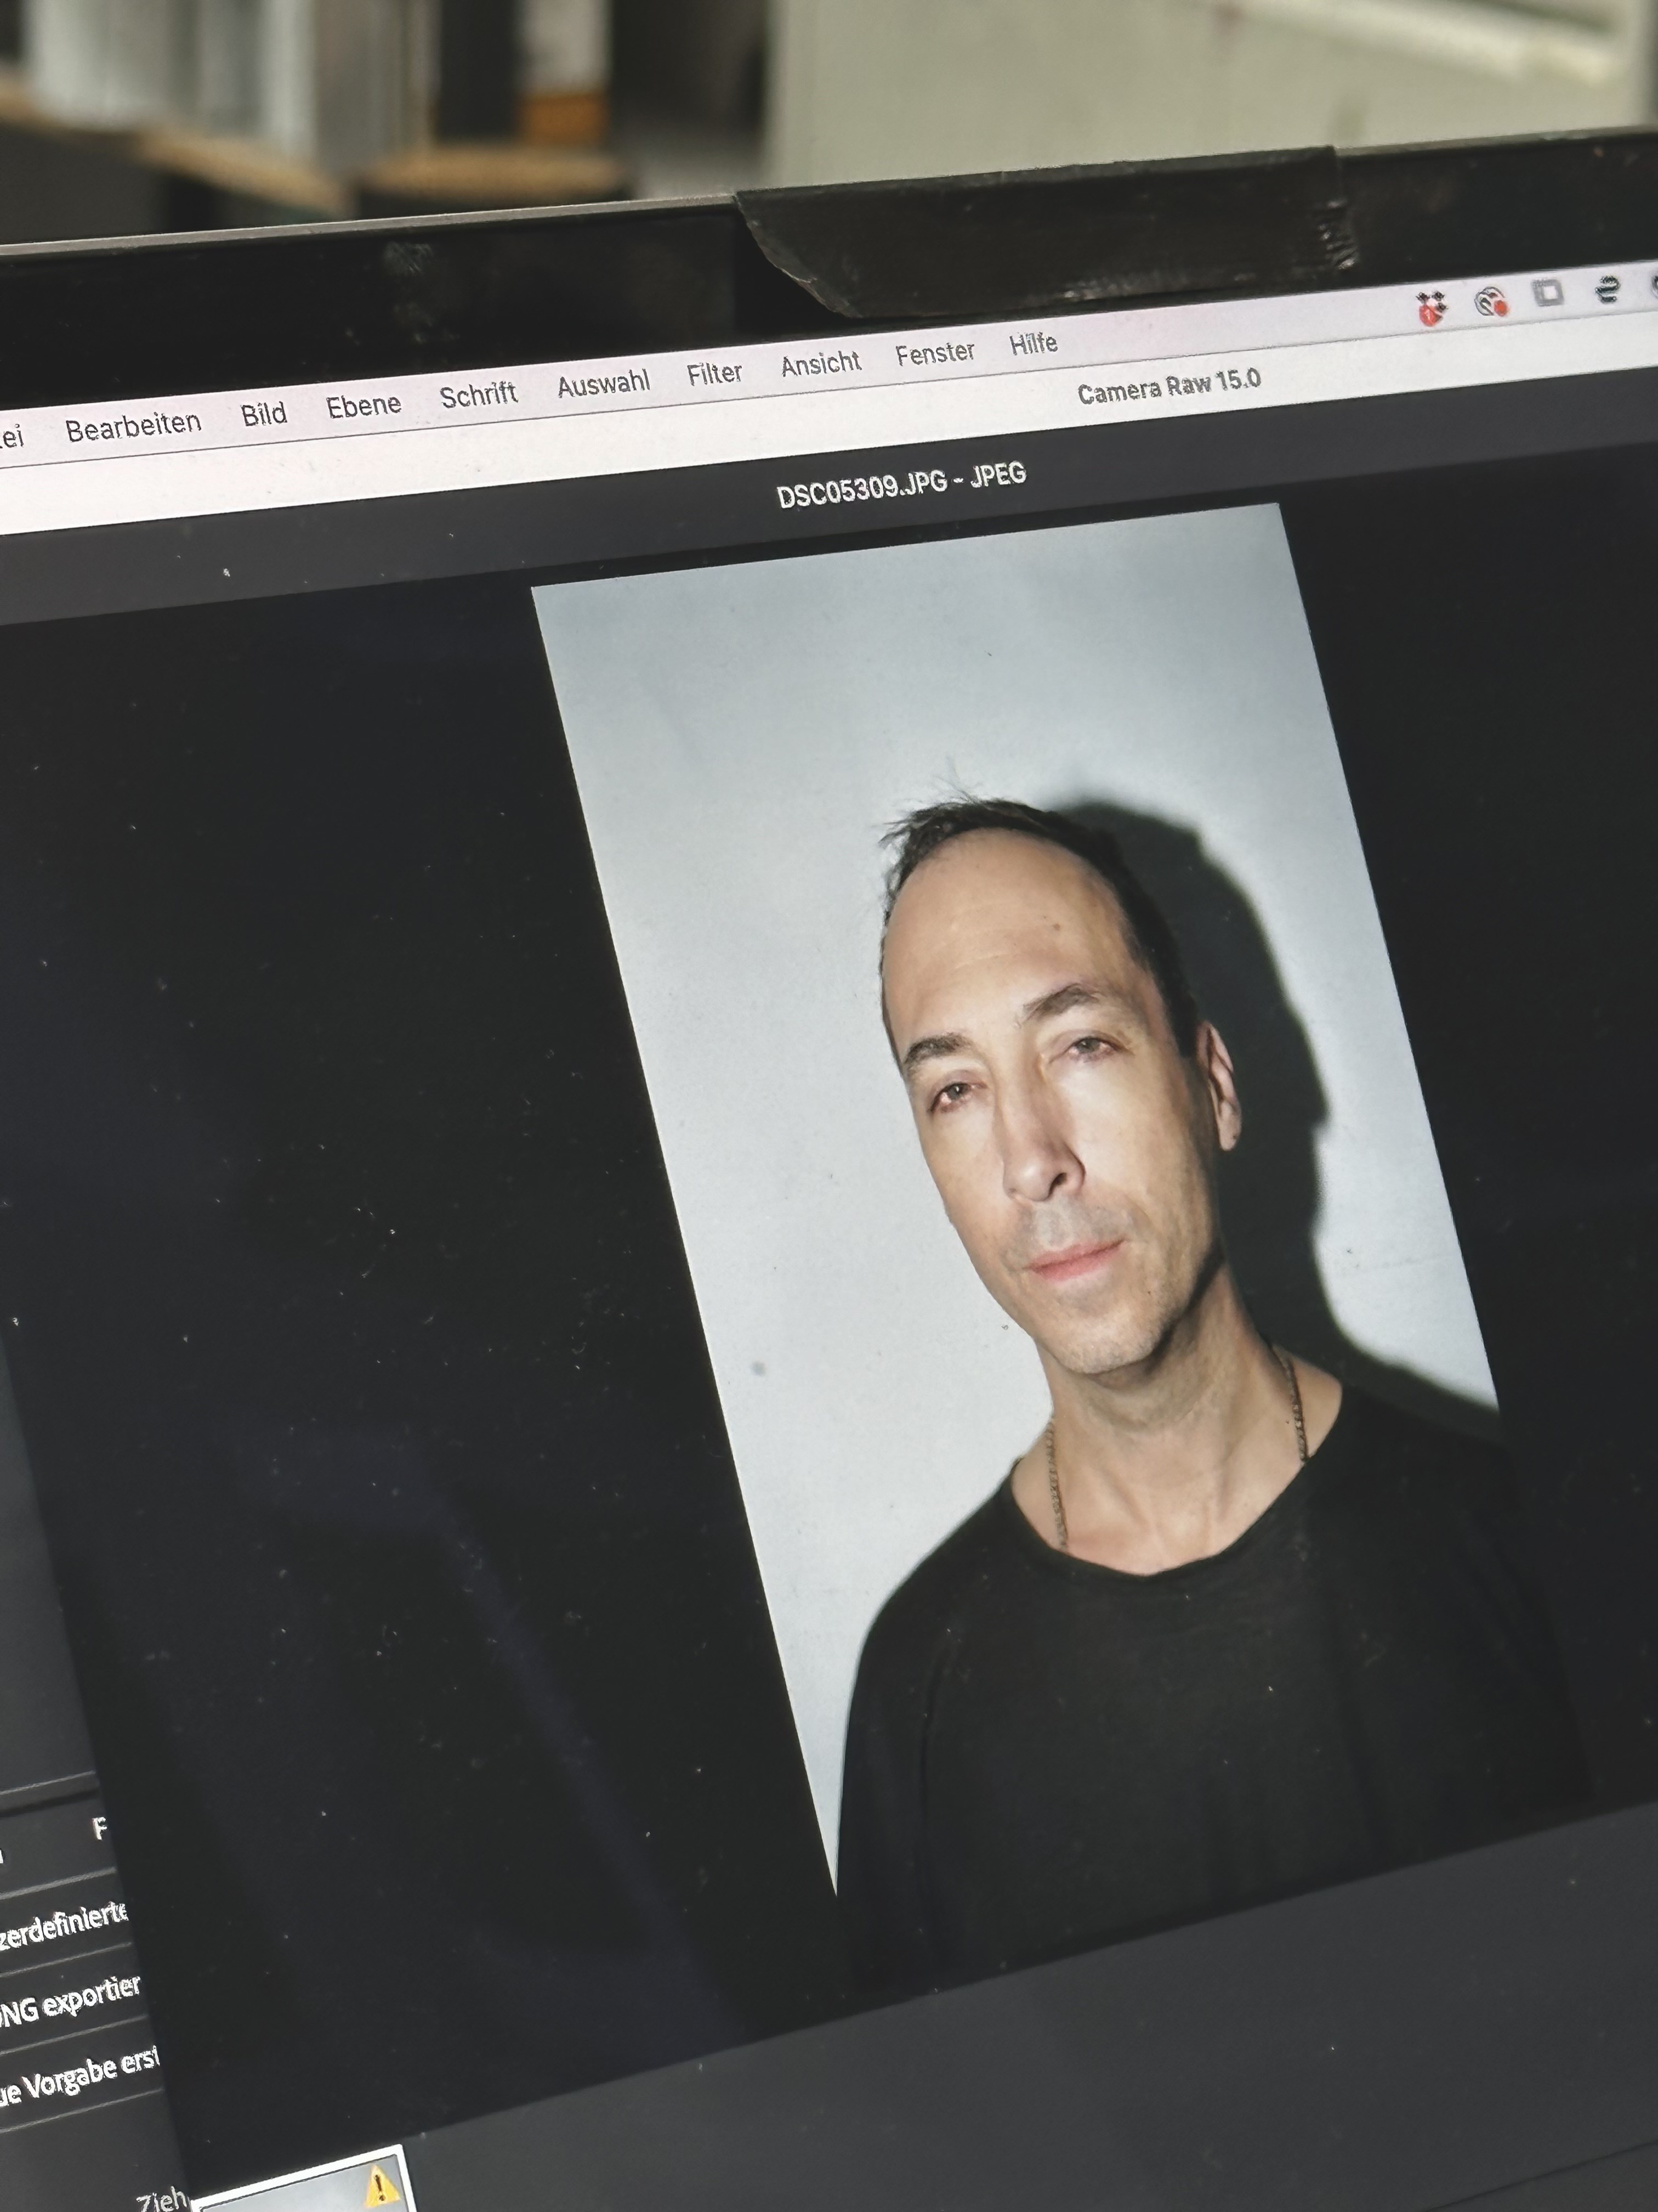Open the Schrift menu

click(x=478, y=395)
